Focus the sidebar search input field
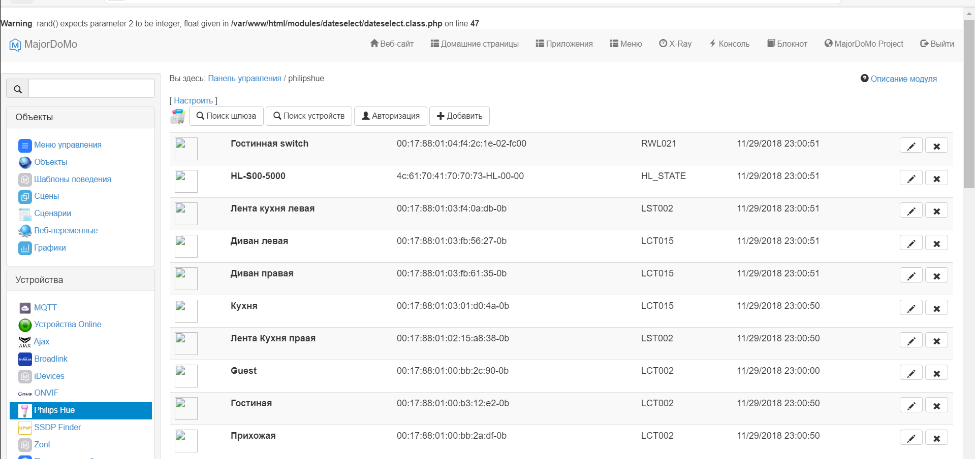Viewport: 975px width, 459px height. click(91, 89)
